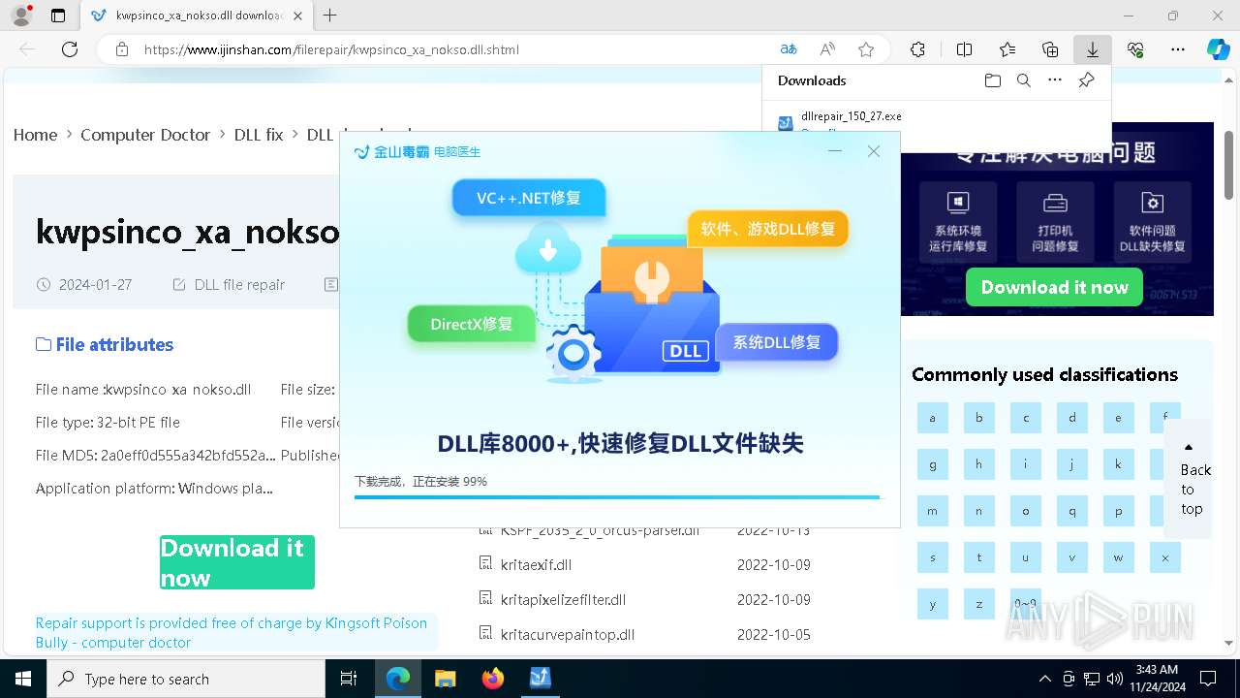Click the kwpsinco_xa_nokso.dll browser tab
Viewport: 1240px width, 698px height.
click(198, 16)
